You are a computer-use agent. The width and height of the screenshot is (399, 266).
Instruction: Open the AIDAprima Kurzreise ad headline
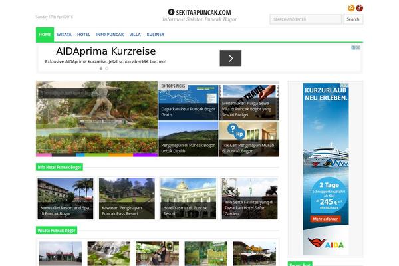[x=106, y=51]
